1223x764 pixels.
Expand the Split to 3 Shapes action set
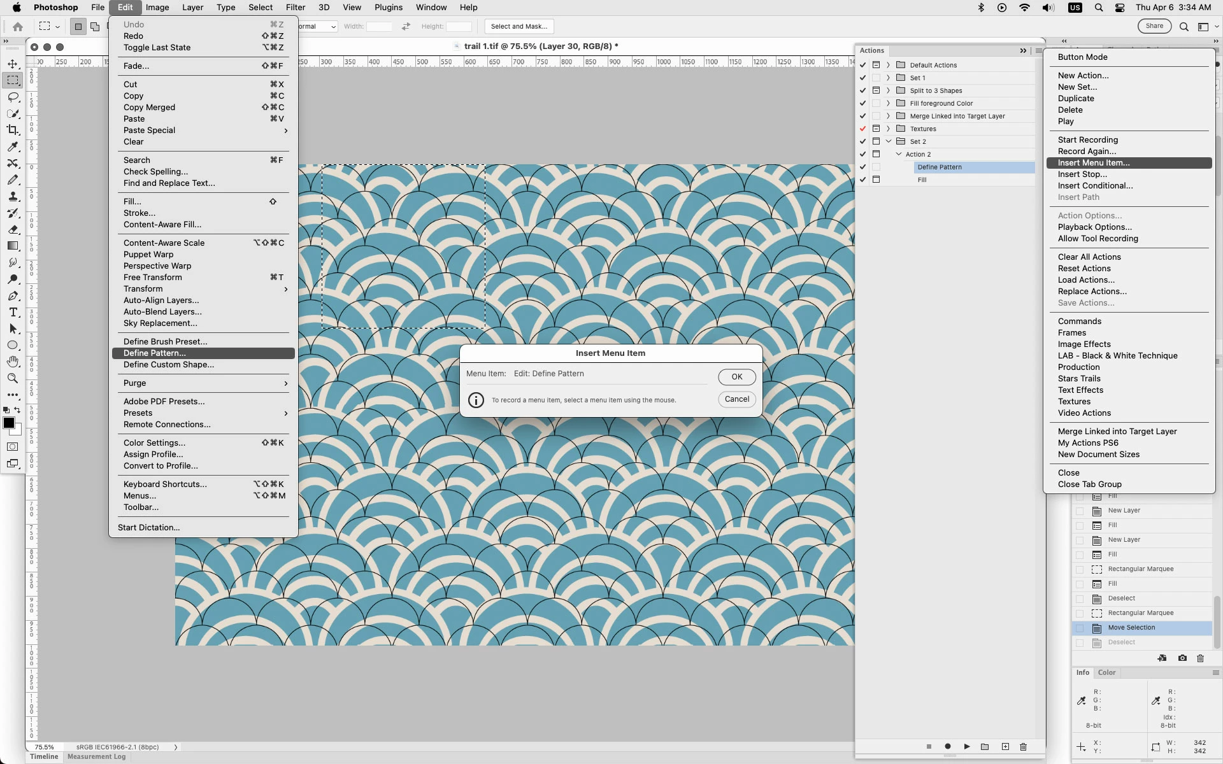(888, 90)
